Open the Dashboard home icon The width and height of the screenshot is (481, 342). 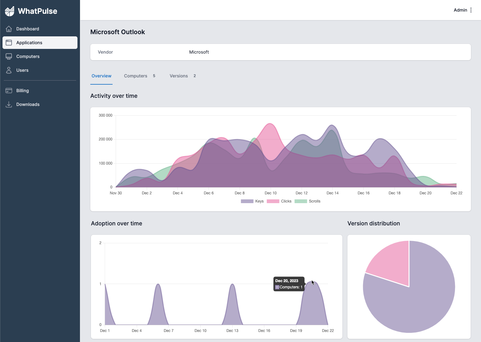click(x=9, y=29)
